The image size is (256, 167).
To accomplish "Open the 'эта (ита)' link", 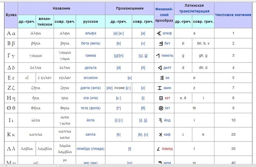I will [x=91, y=98].
